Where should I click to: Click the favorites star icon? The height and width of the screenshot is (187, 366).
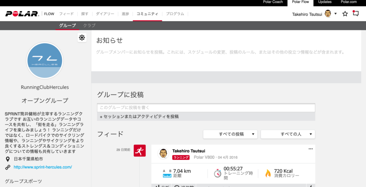coord(345,14)
